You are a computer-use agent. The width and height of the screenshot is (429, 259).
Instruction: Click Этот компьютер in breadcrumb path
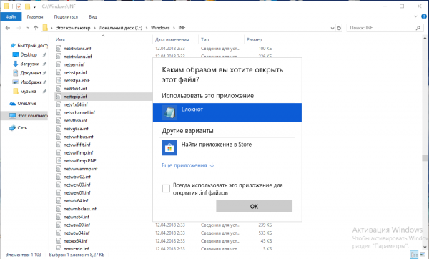[x=73, y=28]
